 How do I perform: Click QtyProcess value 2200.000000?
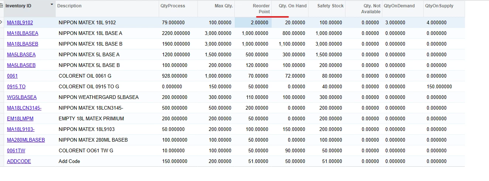click(x=176, y=33)
